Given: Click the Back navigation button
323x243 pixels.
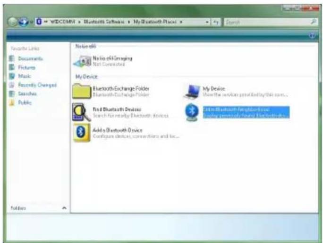Looking at the screenshot, I should [x=12, y=22].
